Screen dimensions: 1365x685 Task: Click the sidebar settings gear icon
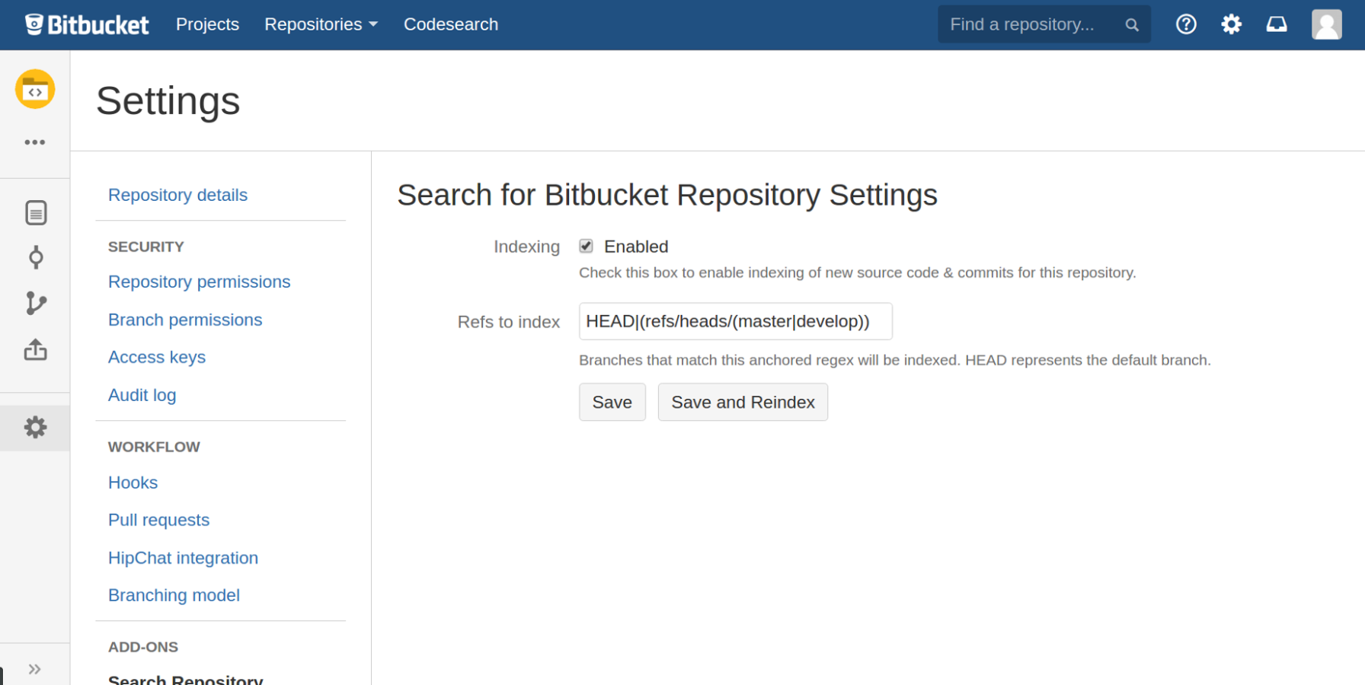[x=35, y=428]
